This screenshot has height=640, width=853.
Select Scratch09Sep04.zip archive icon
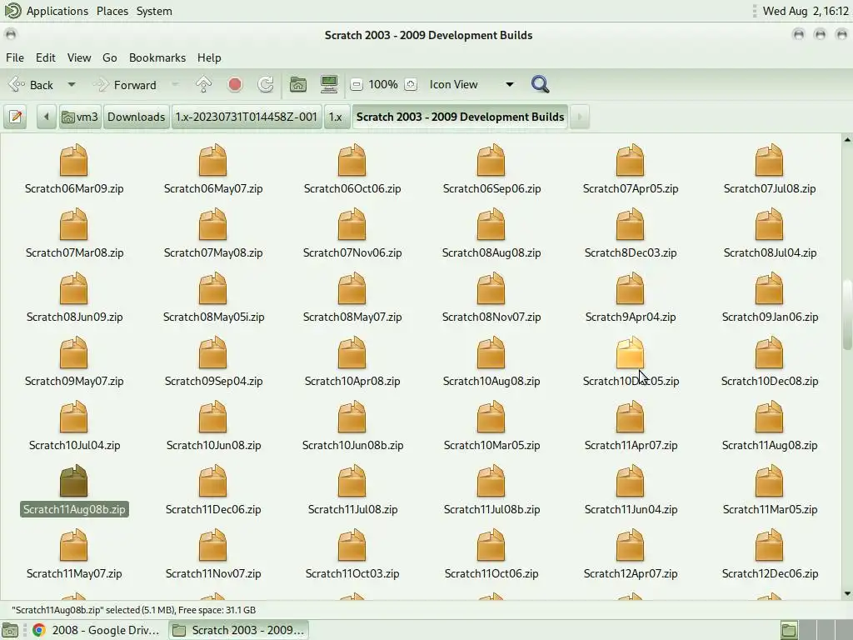(x=212, y=352)
